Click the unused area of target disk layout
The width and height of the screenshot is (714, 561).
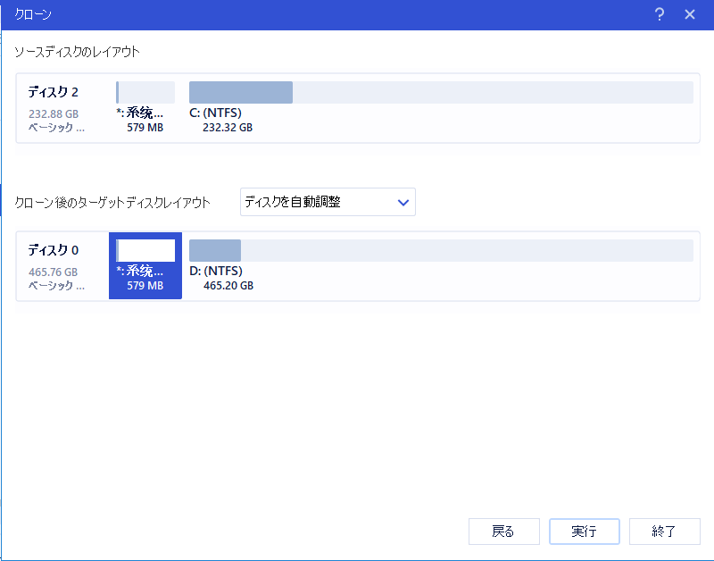[x=491, y=250]
